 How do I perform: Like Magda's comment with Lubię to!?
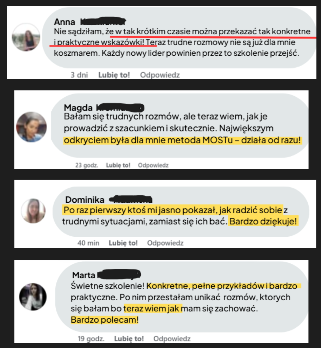pos(118,165)
